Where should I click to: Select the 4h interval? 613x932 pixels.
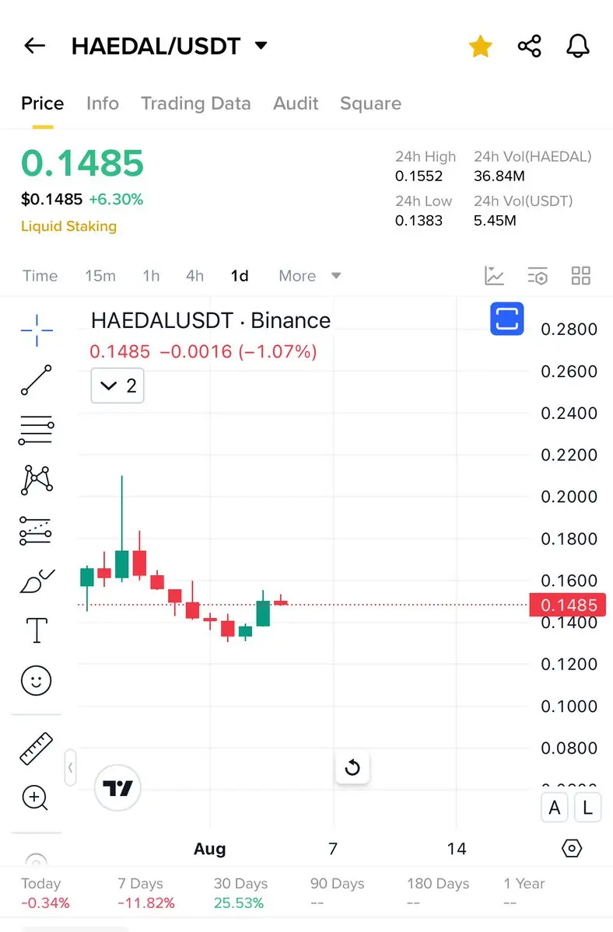194,276
